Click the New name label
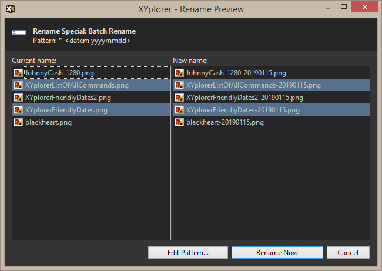The width and height of the screenshot is (382, 271). (190, 61)
